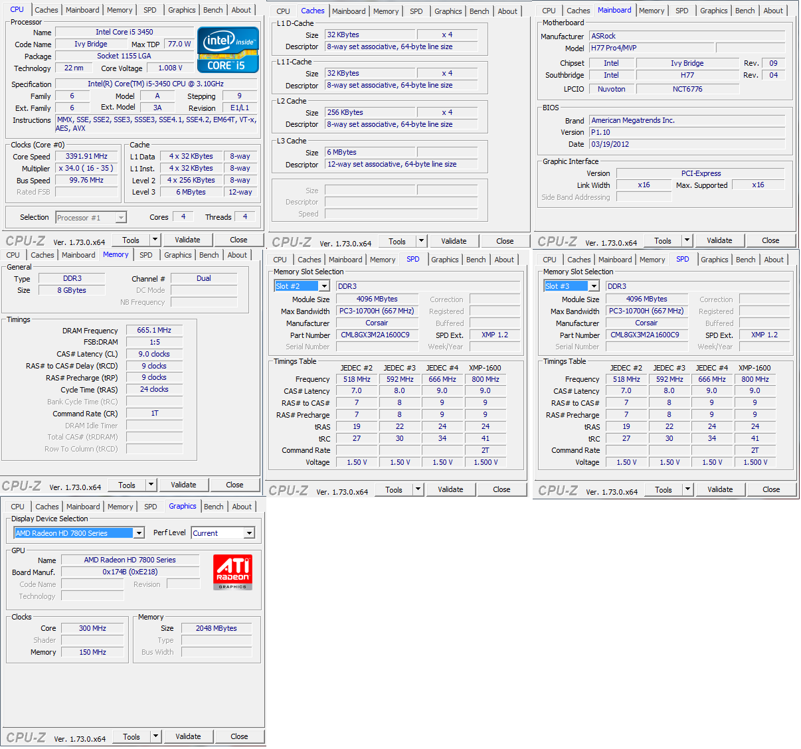Select Caches tab in Slot #3 SPD window

579,260
